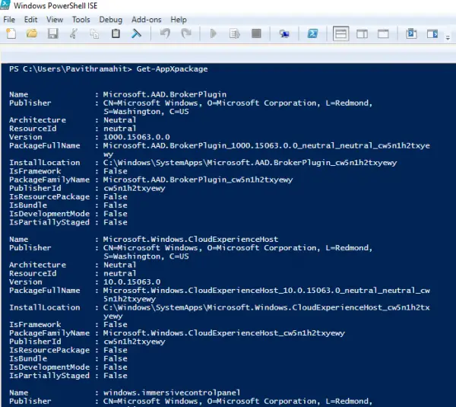This screenshot has height=407, width=456.
Task: Clear the console pane icon
Action: click(x=136, y=33)
